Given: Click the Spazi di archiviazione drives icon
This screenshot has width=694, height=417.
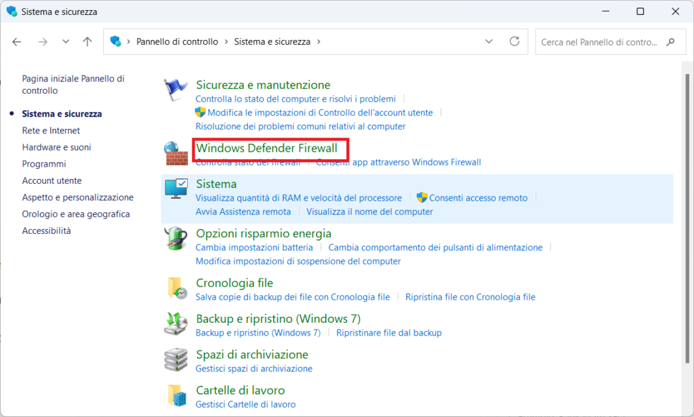Looking at the screenshot, I should [x=176, y=359].
